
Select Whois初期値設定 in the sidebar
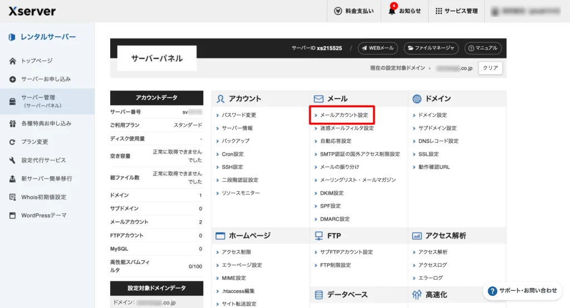(43, 197)
